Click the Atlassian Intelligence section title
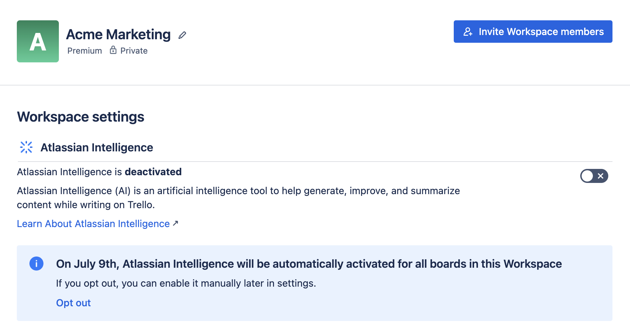Viewport: 630px width, 328px height. [x=97, y=147]
